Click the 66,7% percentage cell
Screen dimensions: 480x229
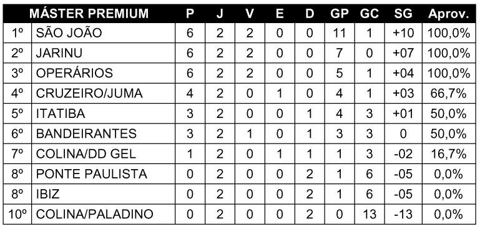point(448,94)
